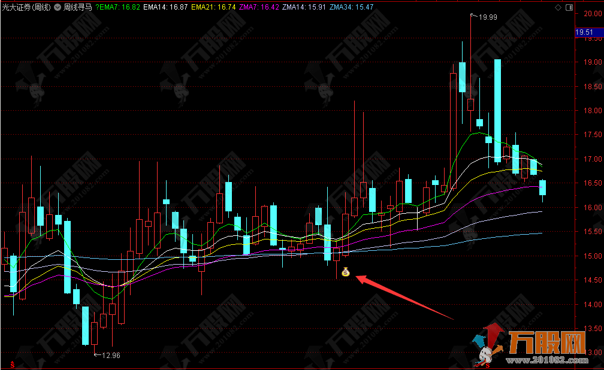Click the 19.99 high price label
Viewport: 604px width, 370px height.
(488, 17)
